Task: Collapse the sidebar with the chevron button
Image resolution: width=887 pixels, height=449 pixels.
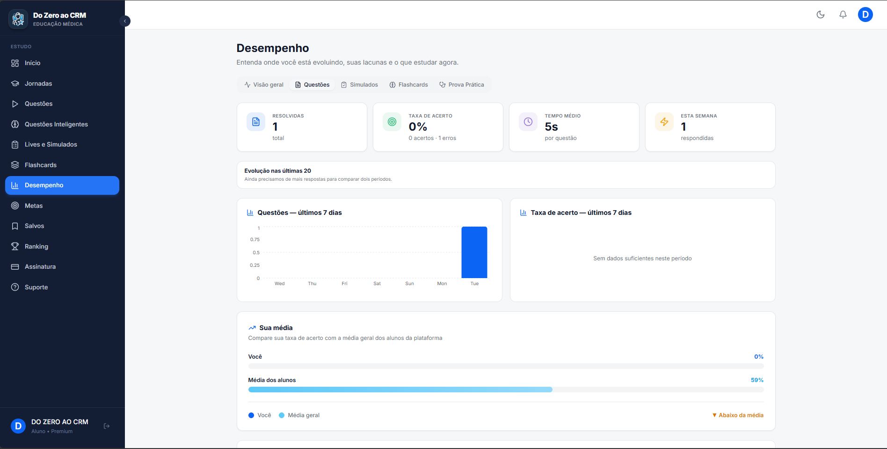Action: [125, 21]
